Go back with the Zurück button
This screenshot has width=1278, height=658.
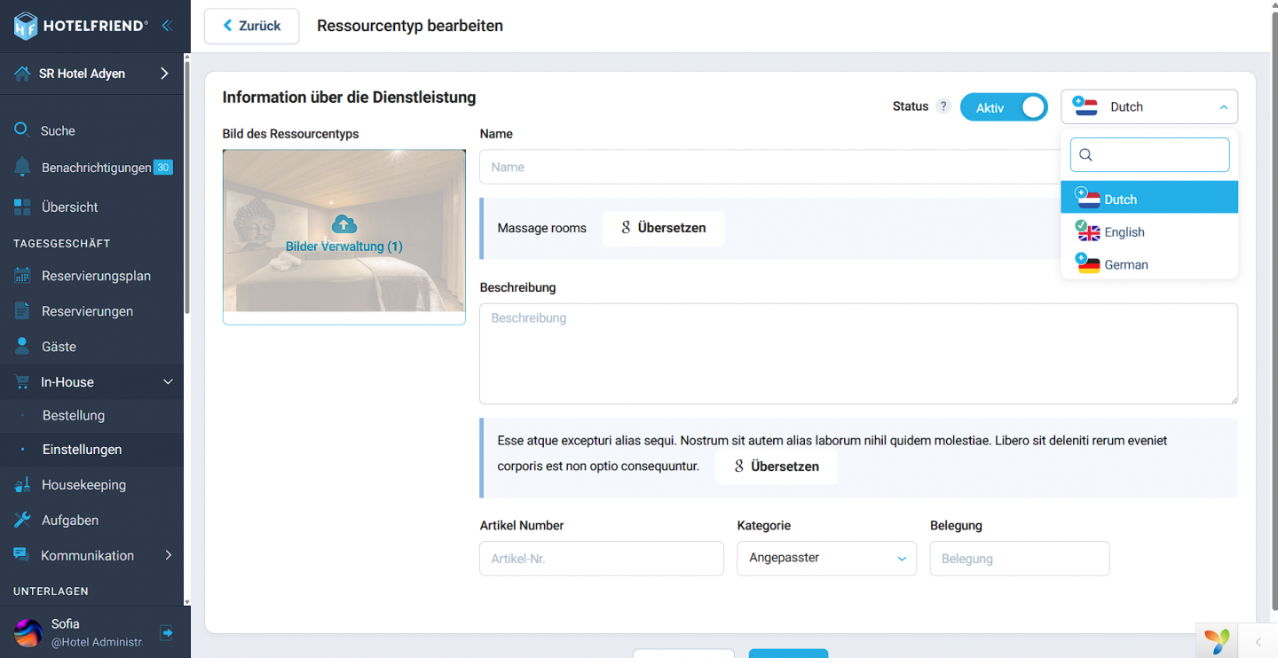pos(252,26)
